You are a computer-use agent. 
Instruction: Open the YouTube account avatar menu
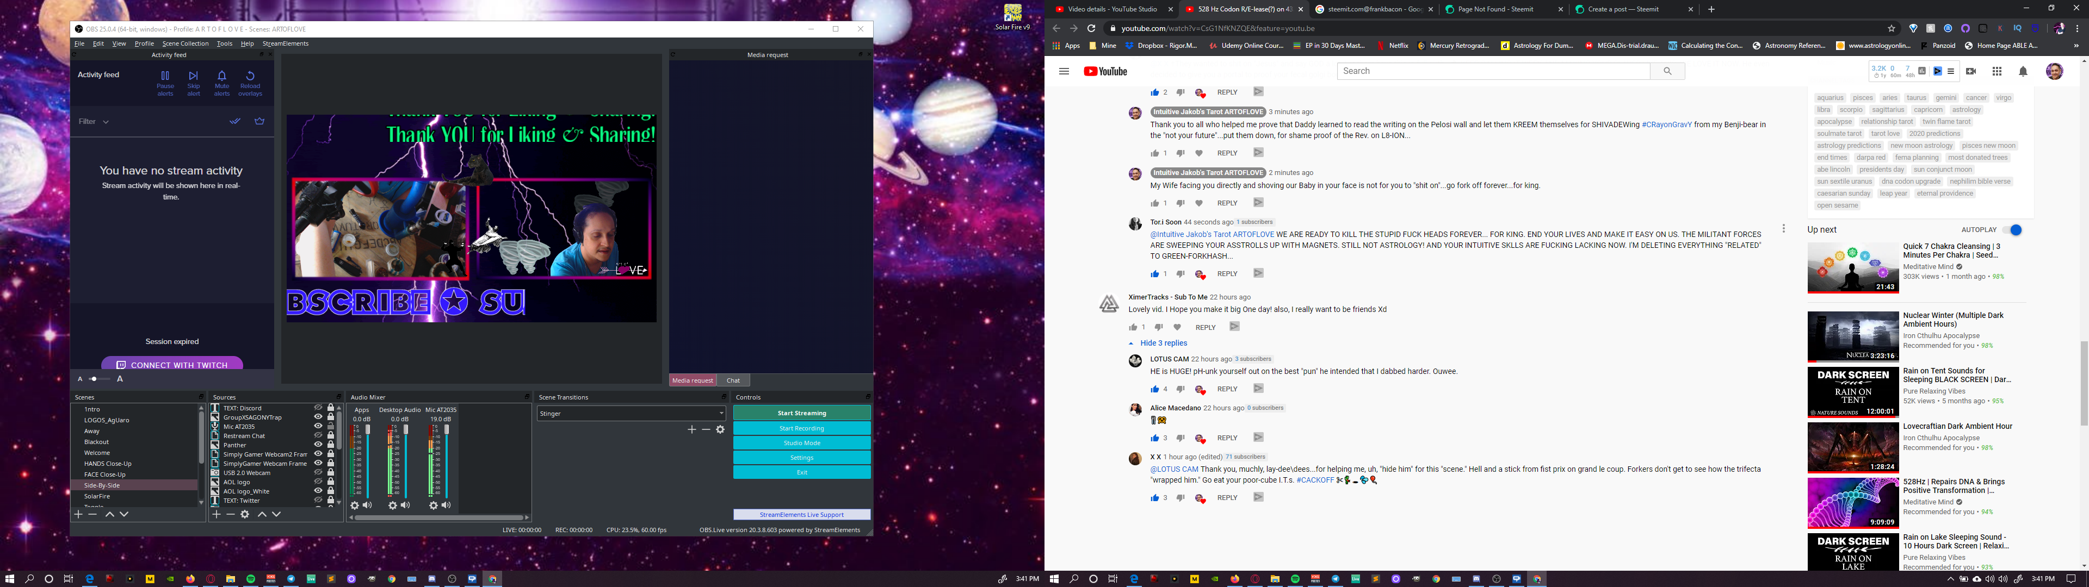click(x=2054, y=71)
